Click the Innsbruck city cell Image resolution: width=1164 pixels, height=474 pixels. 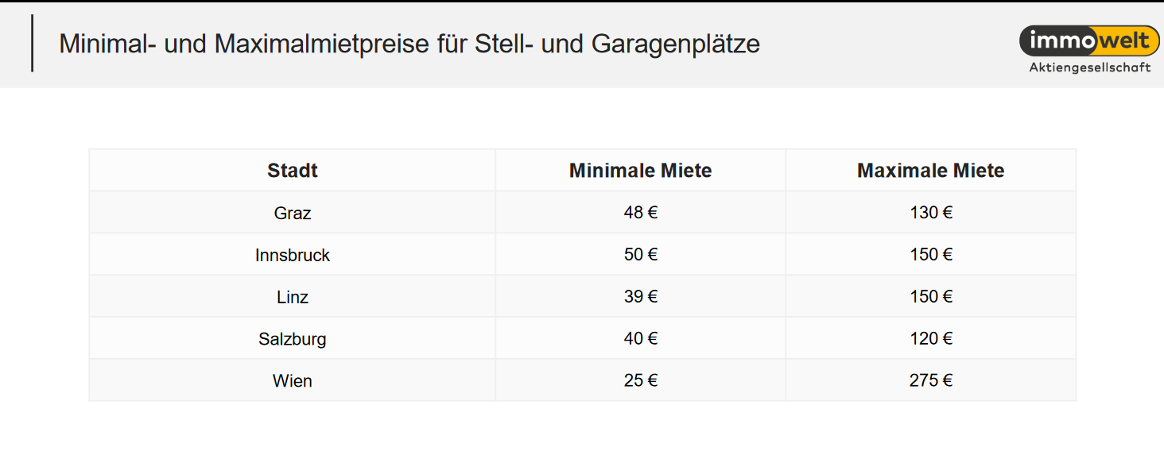[293, 255]
